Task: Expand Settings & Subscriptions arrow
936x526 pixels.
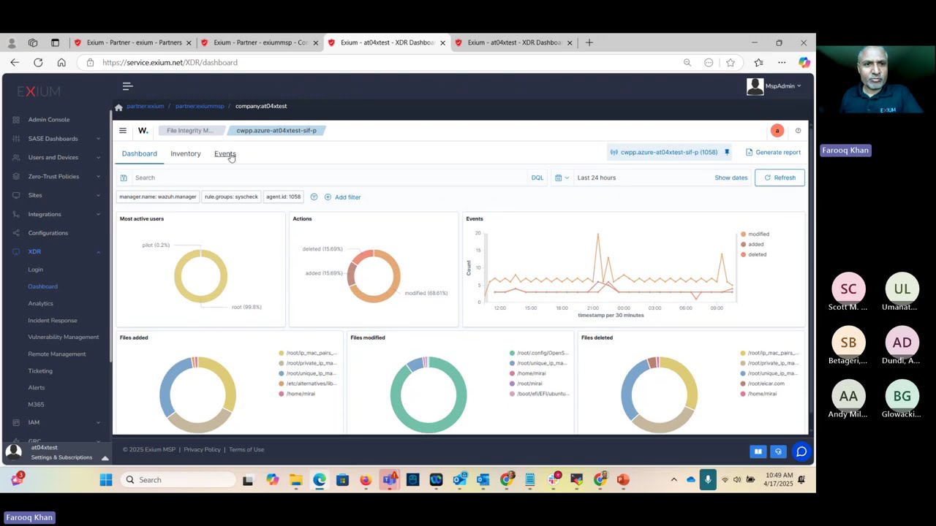Action: click(x=105, y=457)
